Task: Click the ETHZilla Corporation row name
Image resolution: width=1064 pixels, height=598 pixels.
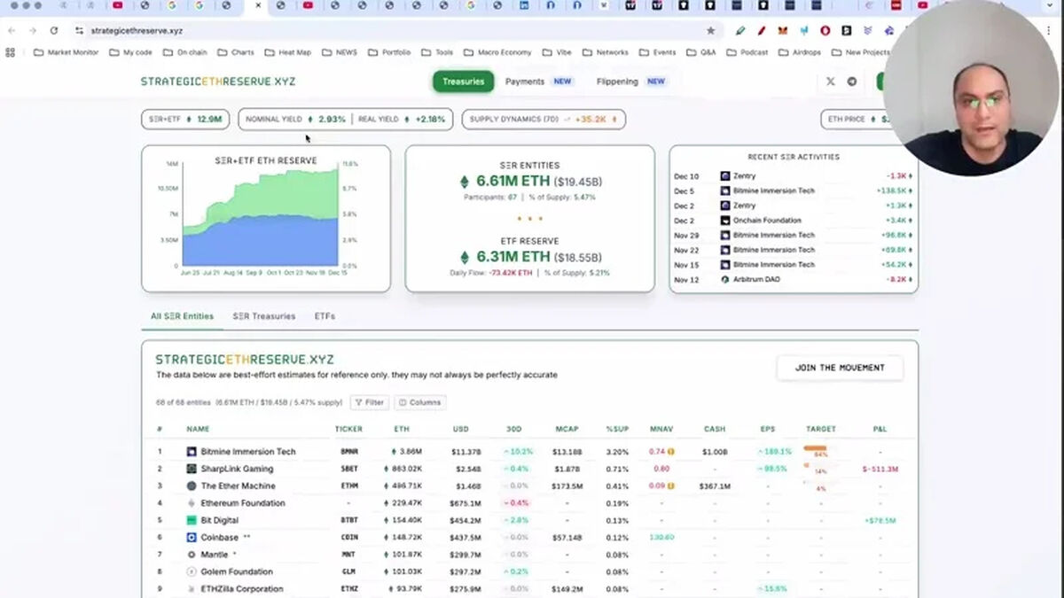Action: (x=242, y=589)
